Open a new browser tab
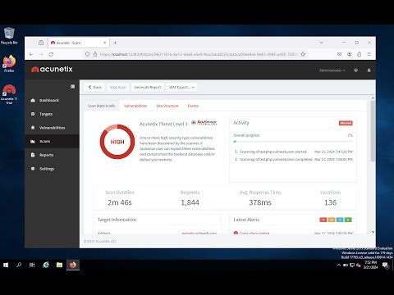394x295 pixels. click(115, 43)
